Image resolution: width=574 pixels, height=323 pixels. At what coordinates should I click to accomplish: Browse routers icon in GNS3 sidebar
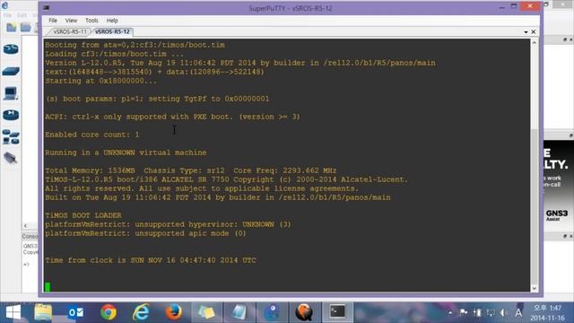tap(11, 48)
